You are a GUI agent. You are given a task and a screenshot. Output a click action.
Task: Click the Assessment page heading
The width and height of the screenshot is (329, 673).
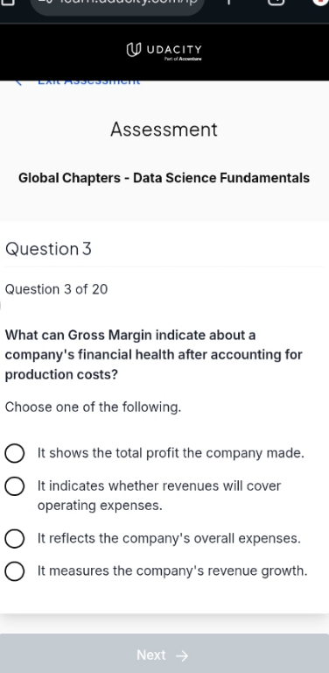pyautogui.click(x=164, y=129)
